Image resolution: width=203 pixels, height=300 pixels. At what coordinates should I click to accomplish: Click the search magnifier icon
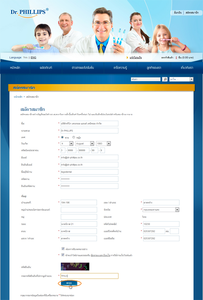pyautogui.click(x=165, y=79)
